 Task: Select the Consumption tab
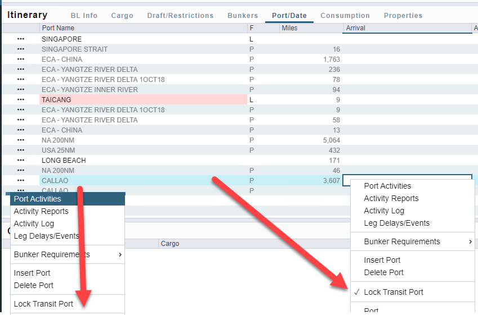(345, 16)
